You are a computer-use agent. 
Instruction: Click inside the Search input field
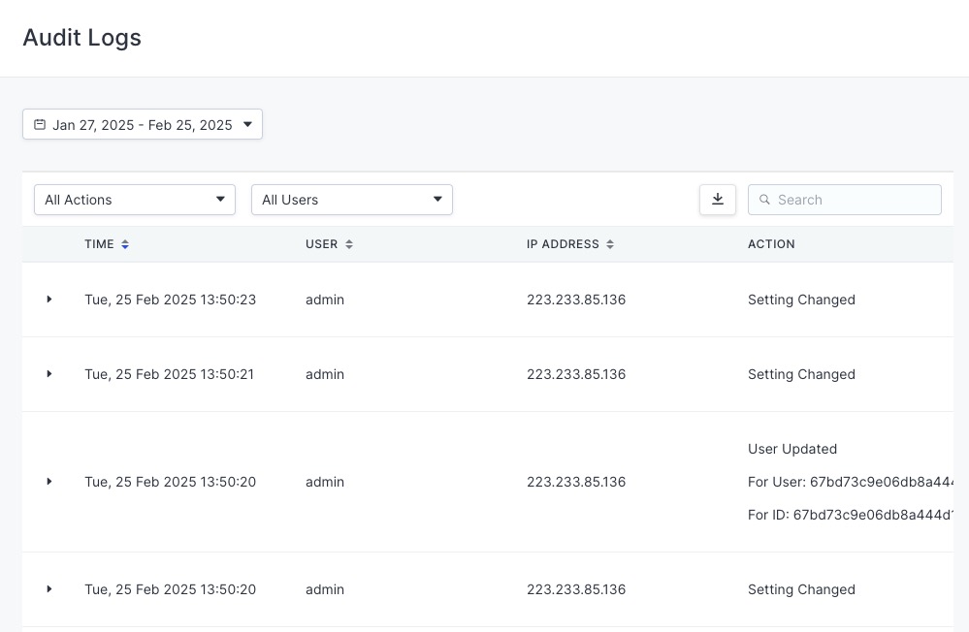tap(844, 200)
